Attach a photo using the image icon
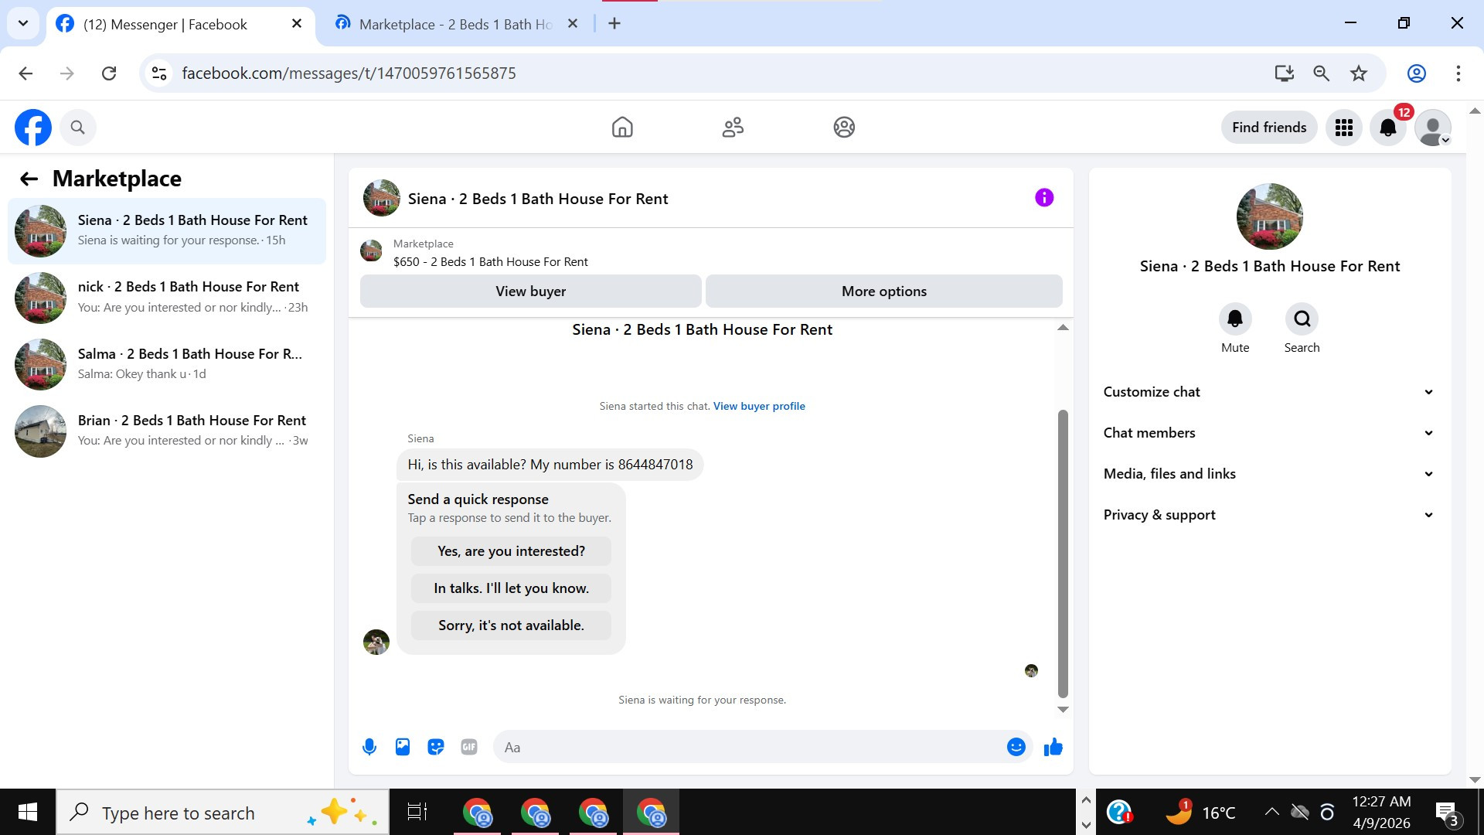The image size is (1484, 835). click(403, 747)
